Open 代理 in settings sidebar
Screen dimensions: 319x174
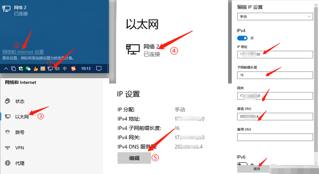20,163
